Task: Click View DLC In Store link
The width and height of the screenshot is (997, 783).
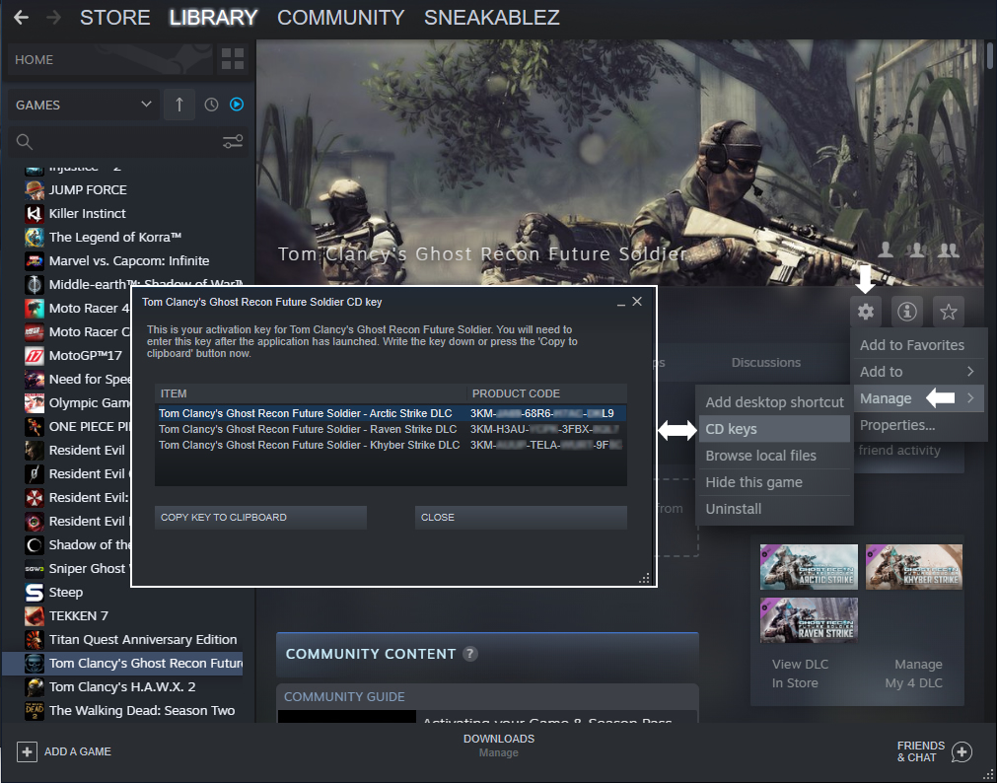Action: click(x=800, y=673)
